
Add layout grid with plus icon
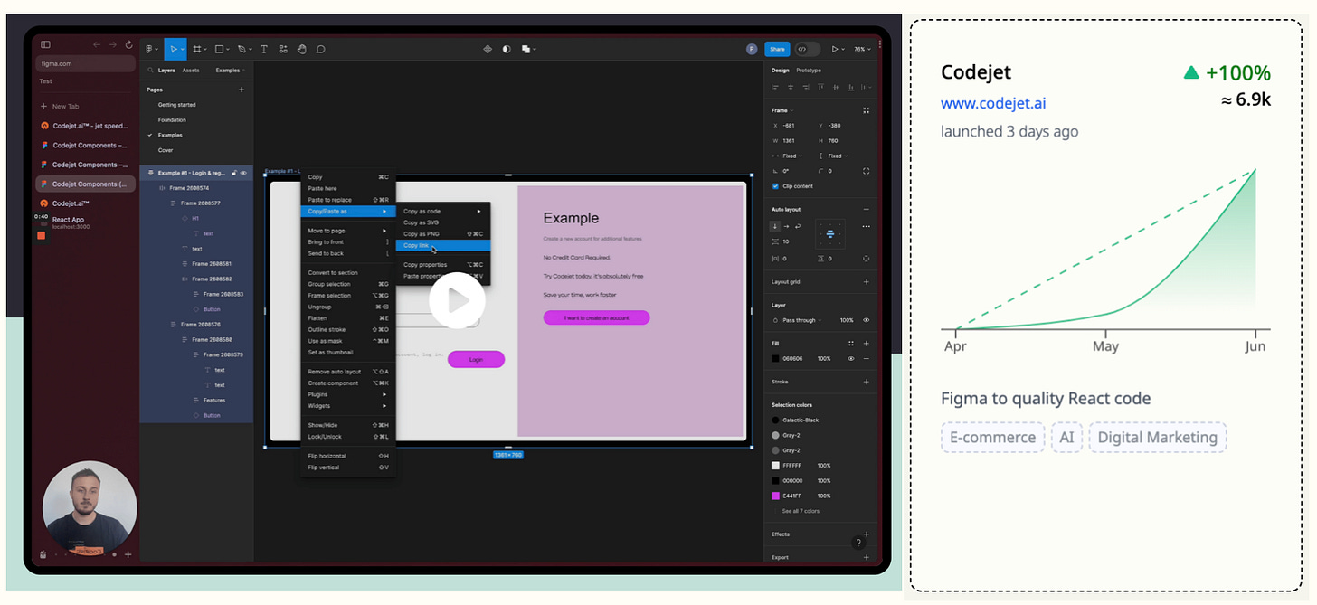(866, 281)
